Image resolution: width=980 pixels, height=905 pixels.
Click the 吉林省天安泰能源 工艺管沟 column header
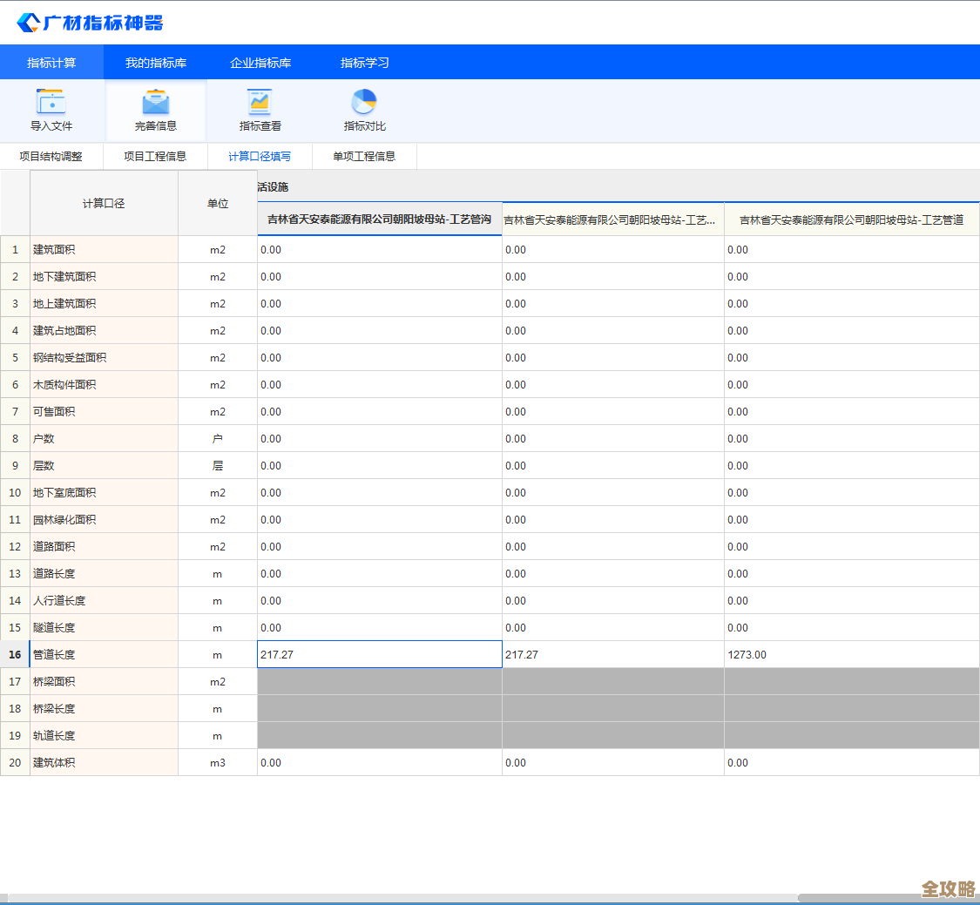pyautogui.click(x=379, y=219)
